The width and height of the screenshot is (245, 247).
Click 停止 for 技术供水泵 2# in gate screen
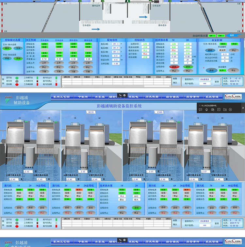click(188, 71)
